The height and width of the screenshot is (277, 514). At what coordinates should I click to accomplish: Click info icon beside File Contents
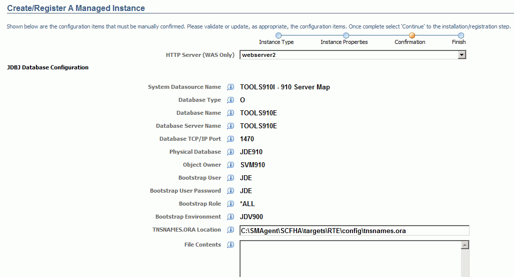[230, 245]
